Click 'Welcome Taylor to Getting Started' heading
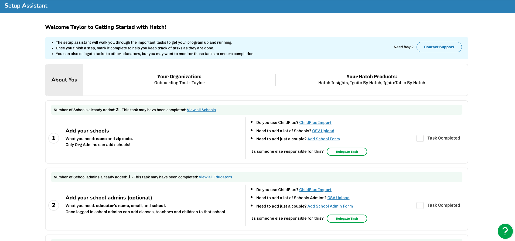Screen dimensions: 515x241 click(x=105, y=27)
